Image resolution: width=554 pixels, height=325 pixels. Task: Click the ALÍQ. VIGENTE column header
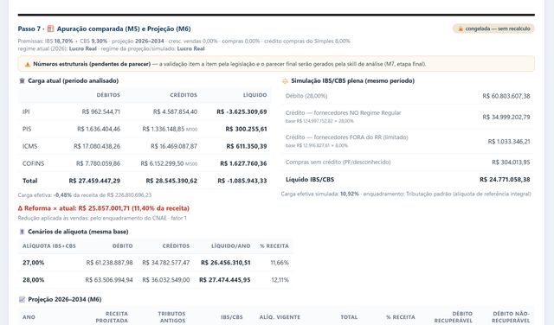coord(280,317)
